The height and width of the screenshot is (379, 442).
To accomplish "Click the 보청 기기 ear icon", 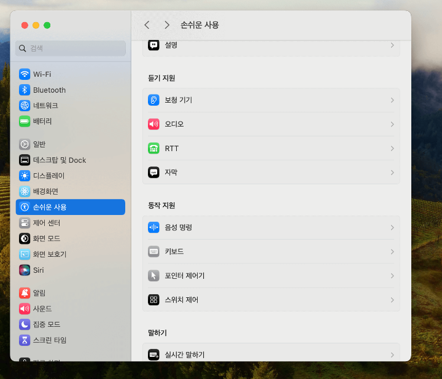I will (153, 100).
